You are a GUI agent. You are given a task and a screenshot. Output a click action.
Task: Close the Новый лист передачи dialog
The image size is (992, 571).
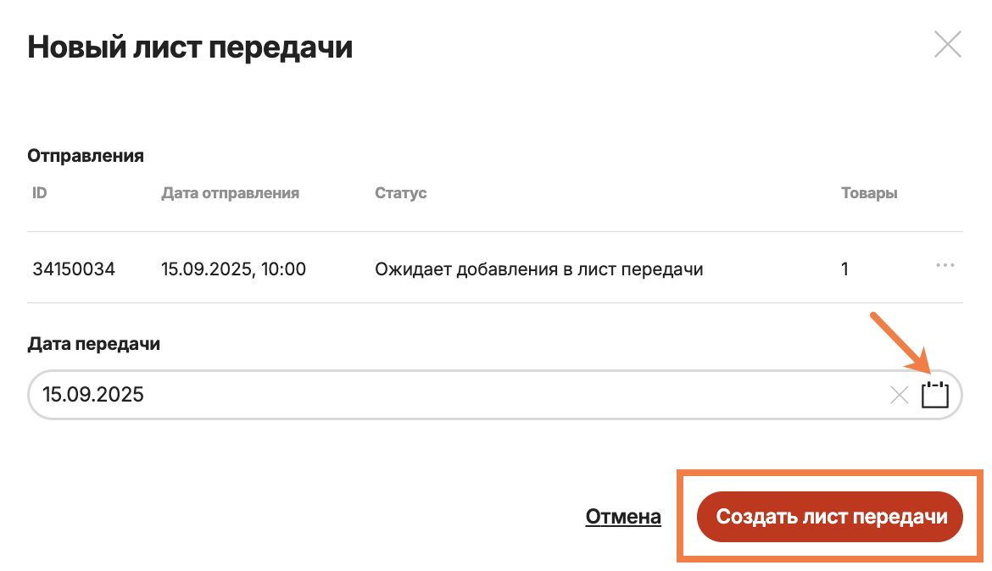click(x=947, y=44)
